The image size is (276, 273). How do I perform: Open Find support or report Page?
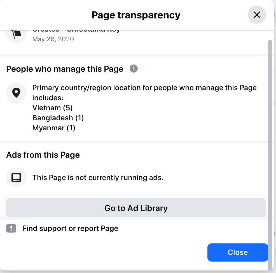(70, 228)
